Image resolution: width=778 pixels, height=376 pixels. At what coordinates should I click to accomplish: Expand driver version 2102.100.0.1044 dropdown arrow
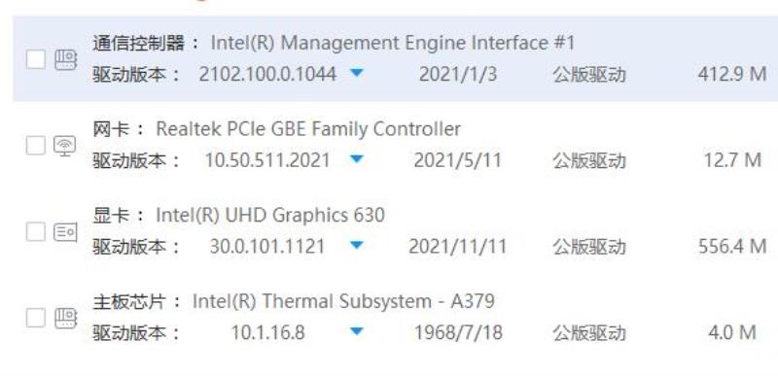[x=357, y=73]
